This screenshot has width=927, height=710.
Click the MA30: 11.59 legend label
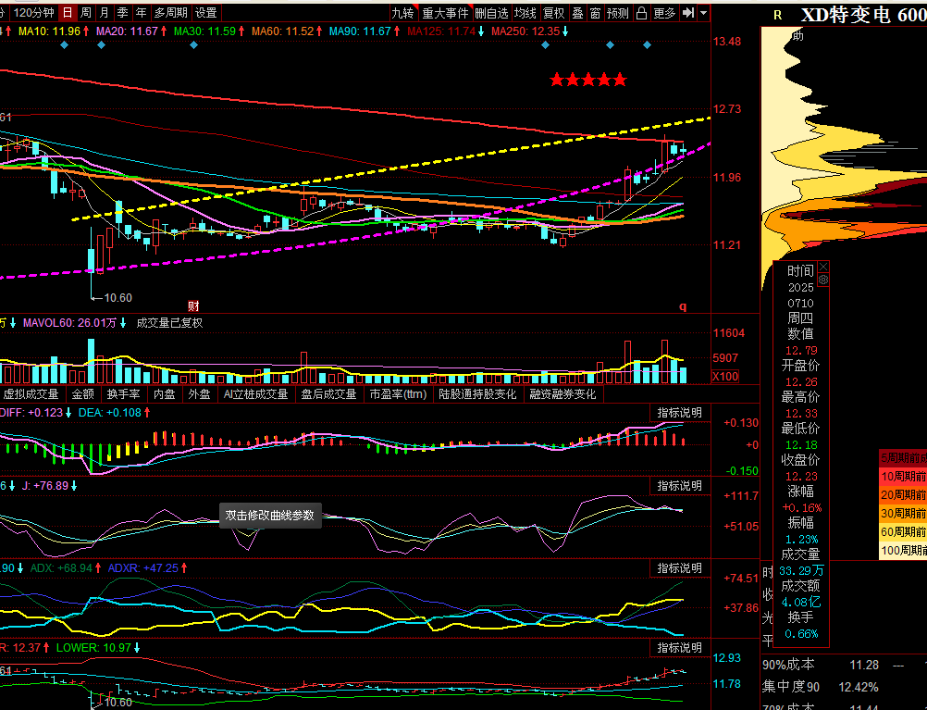pyautogui.click(x=204, y=31)
